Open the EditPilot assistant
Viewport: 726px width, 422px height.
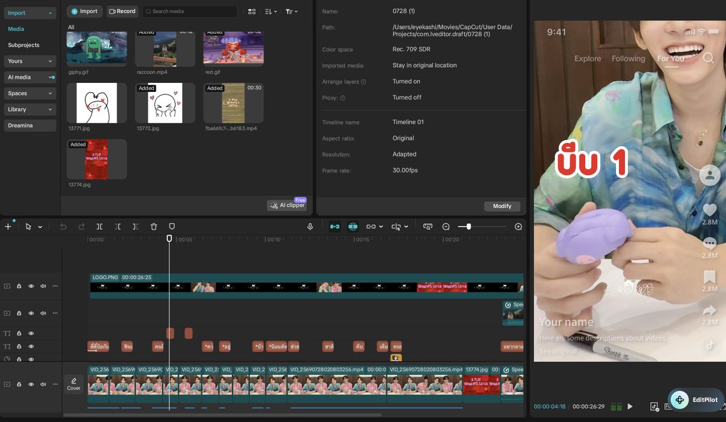(696, 400)
